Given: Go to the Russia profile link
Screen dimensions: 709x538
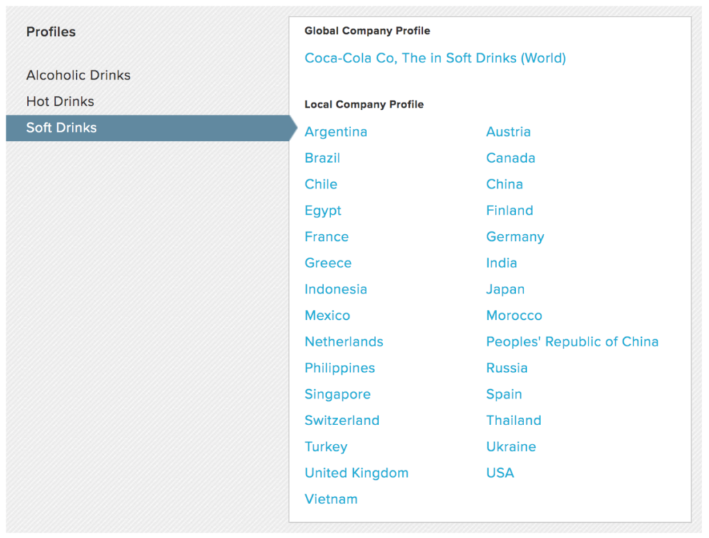Looking at the screenshot, I should coord(507,368).
